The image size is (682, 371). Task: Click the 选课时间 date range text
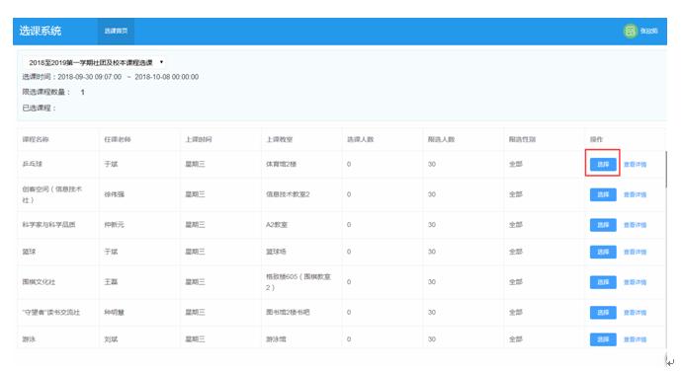[128, 77]
